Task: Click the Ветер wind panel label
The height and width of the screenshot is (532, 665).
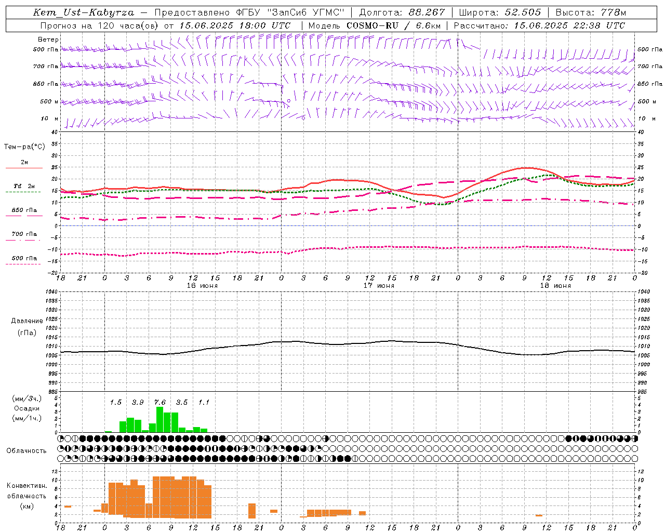Action: 48,39
